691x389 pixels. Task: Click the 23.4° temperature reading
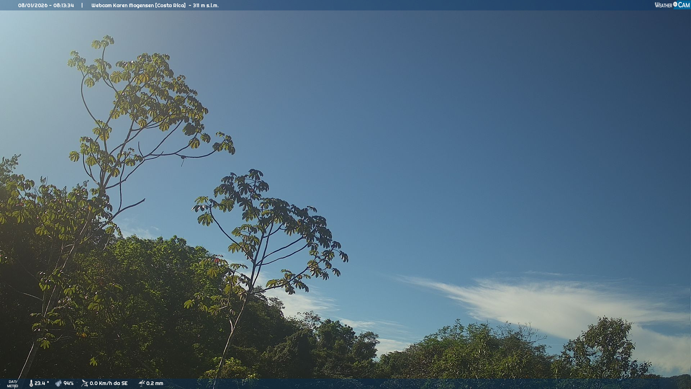(x=41, y=383)
